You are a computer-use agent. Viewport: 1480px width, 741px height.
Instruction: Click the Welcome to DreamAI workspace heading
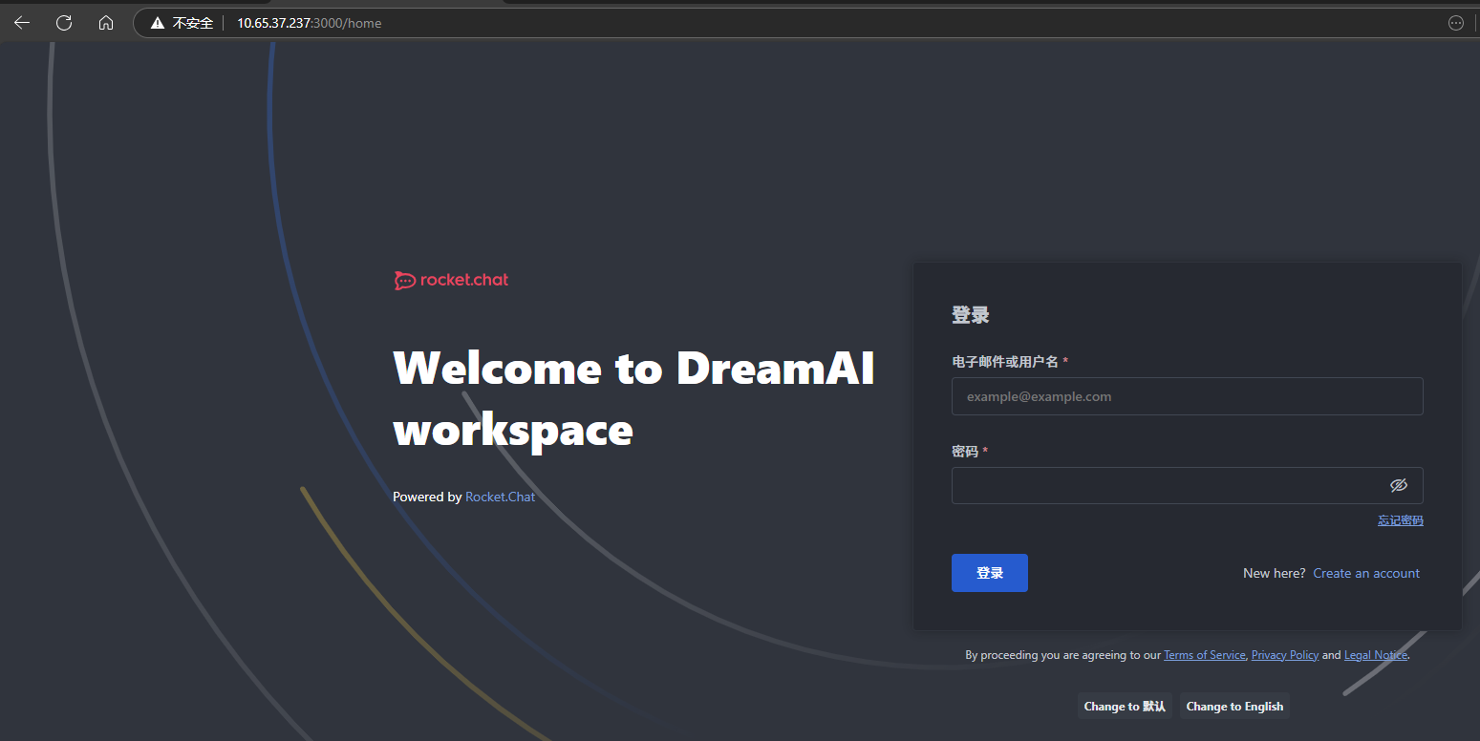point(633,399)
